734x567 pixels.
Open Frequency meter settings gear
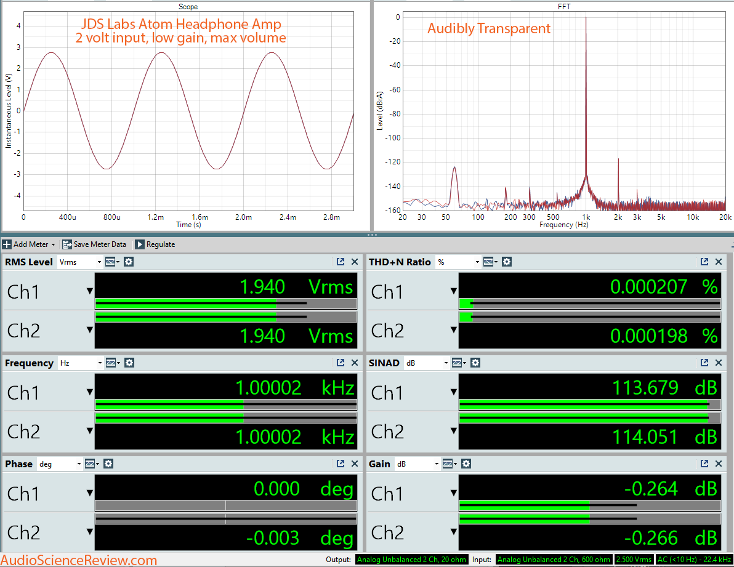129,363
